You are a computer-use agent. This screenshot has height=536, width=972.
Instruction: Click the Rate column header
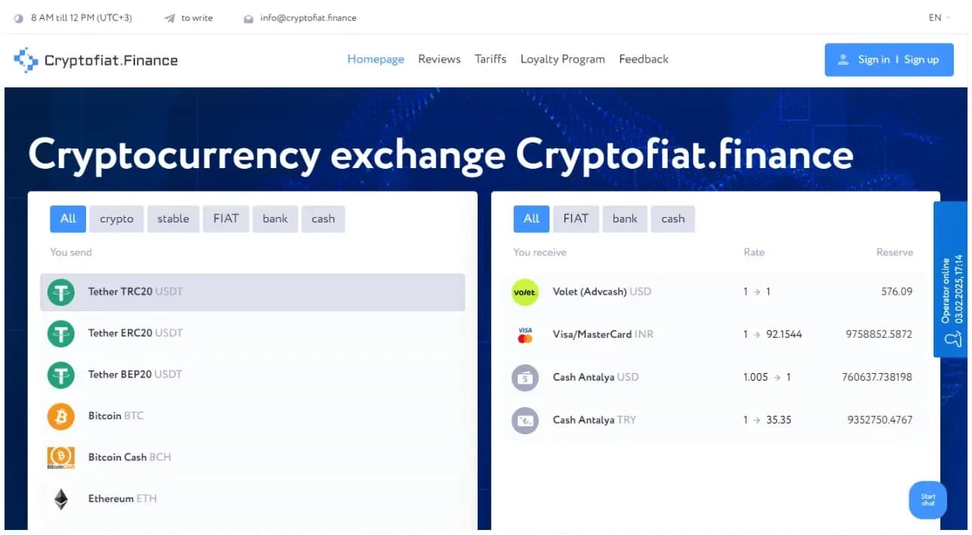click(754, 253)
